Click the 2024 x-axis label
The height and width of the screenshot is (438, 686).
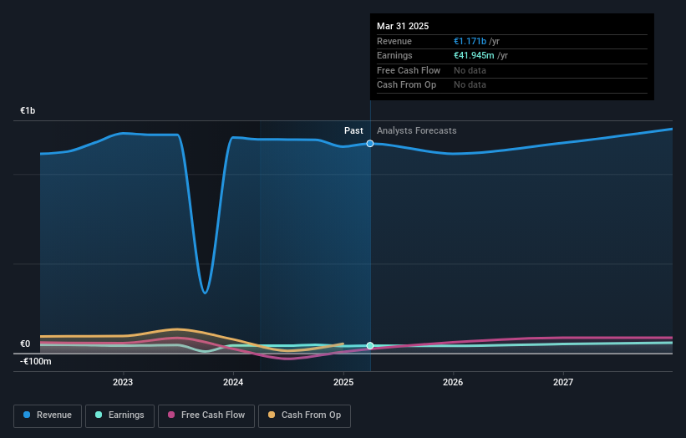pos(233,382)
